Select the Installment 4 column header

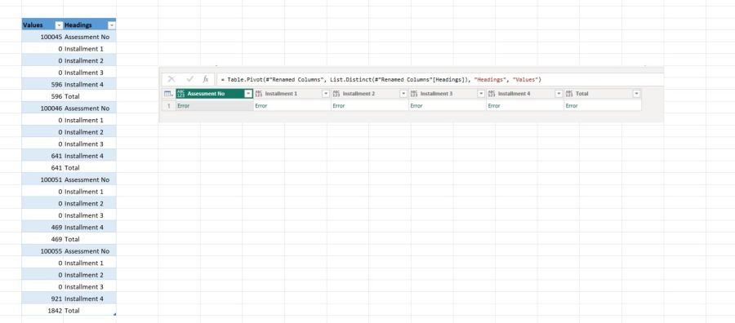coord(525,94)
